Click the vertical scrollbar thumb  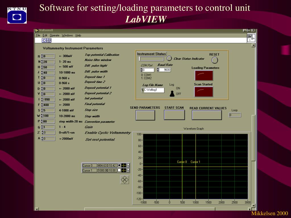click(x=253, y=138)
